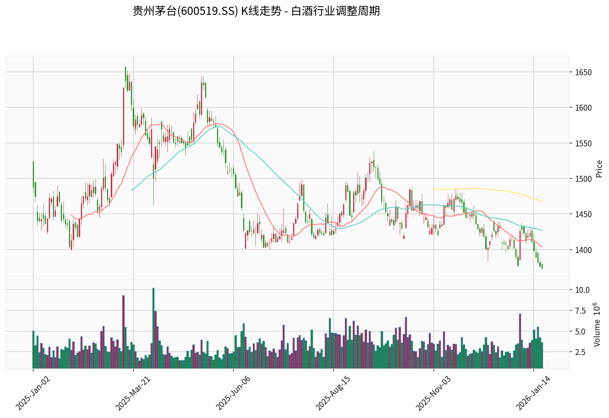Click the Volume axis label
609x418 pixels.
(597, 324)
